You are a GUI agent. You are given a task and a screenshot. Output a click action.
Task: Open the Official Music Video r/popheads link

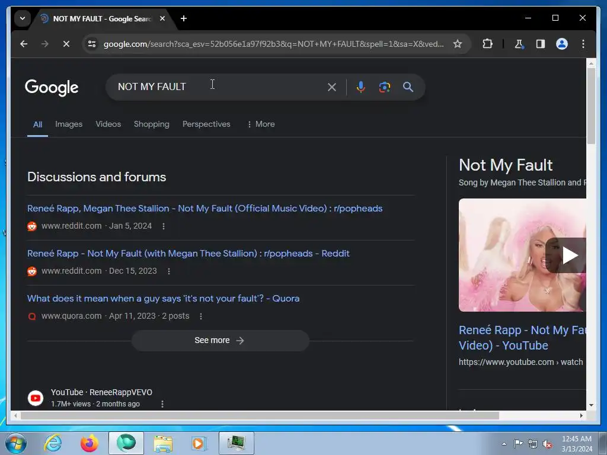pos(205,209)
